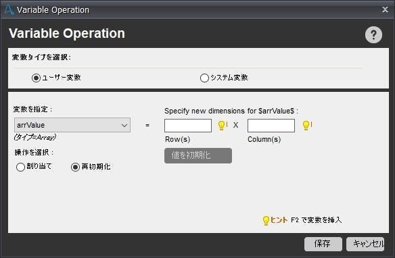Click the lightbulb icon beside the Column(s) field
Screen dimensions: 395x258
[306, 125]
